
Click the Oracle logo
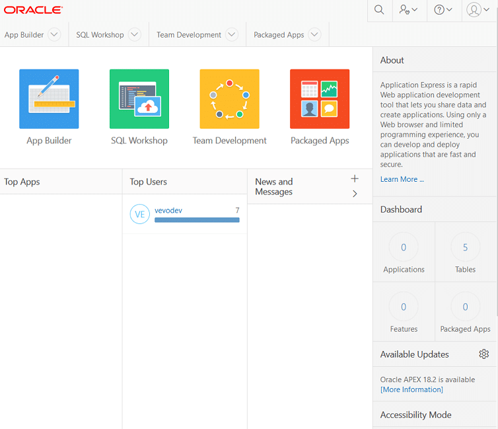(33, 10)
